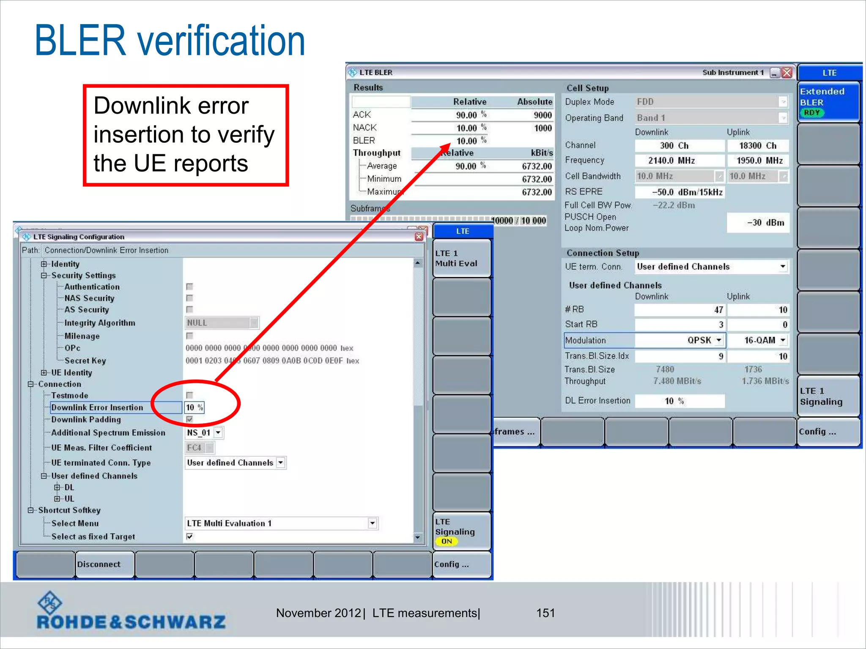
Task: Collapse the Security Settings node
Action: tap(44, 275)
